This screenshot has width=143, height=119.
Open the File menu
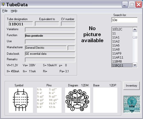pos(5,11)
